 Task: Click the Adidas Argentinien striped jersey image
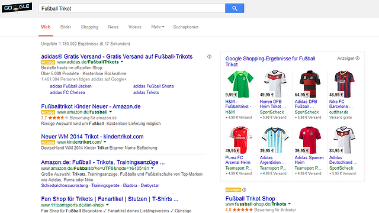click(x=275, y=140)
